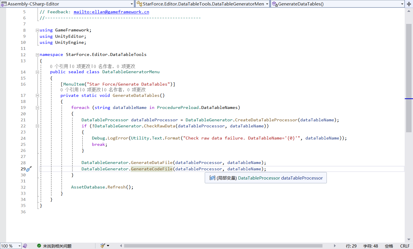Open the GenerateDataTables() member dropdown
The height and width of the screenshot is (249, 413).
(402, 4)
